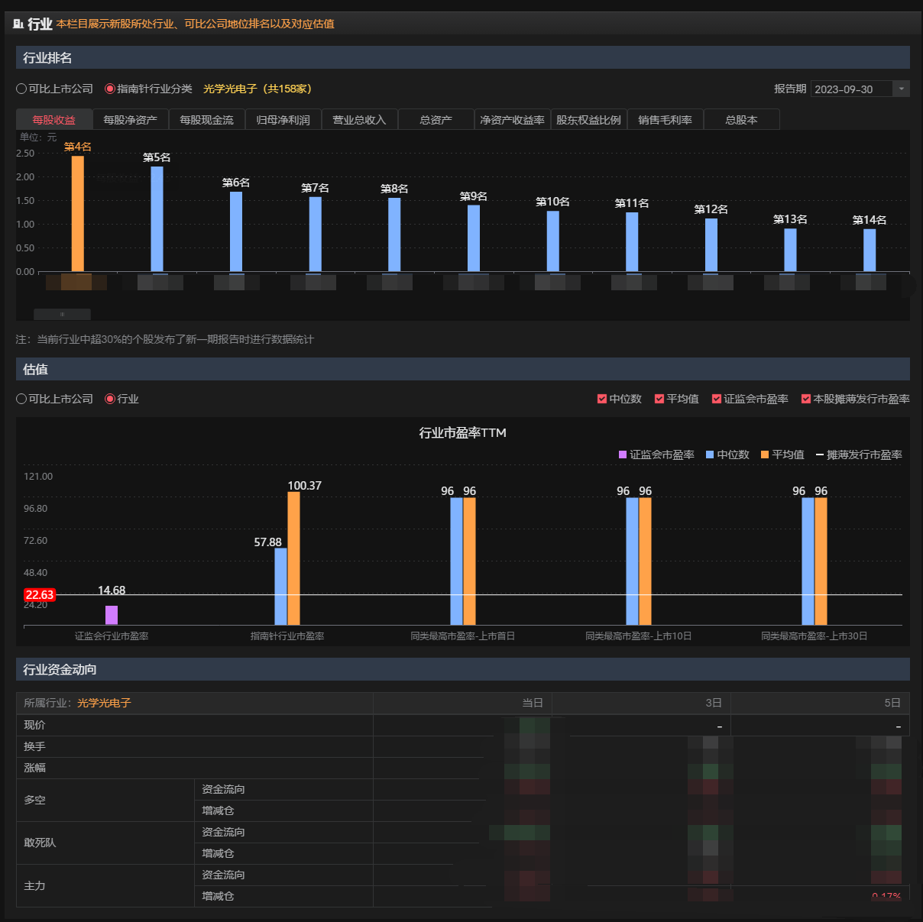The image size is (923, 922).
Task: Toggle 本股摊薄发行市盈率 checkbox
Action: point(806,399)
